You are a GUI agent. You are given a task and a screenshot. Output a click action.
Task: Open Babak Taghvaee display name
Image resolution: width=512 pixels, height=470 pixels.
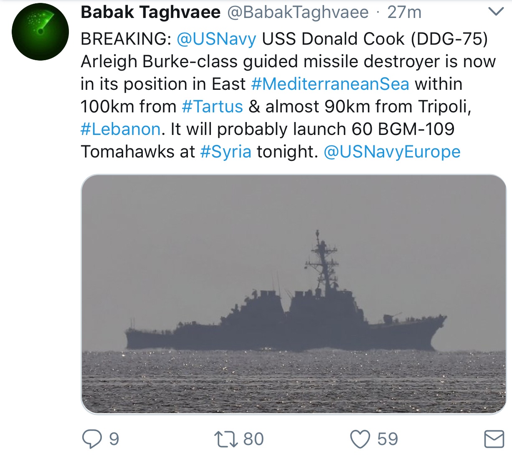click(150, 13)
